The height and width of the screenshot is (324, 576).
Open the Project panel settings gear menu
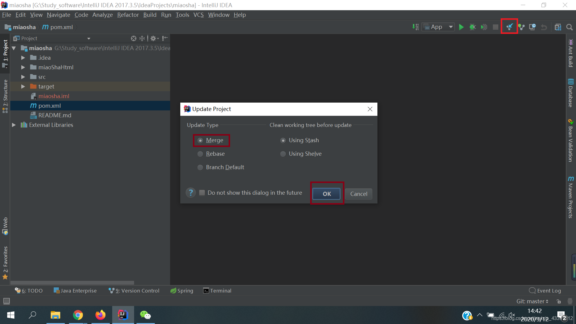tap(154, 38)
